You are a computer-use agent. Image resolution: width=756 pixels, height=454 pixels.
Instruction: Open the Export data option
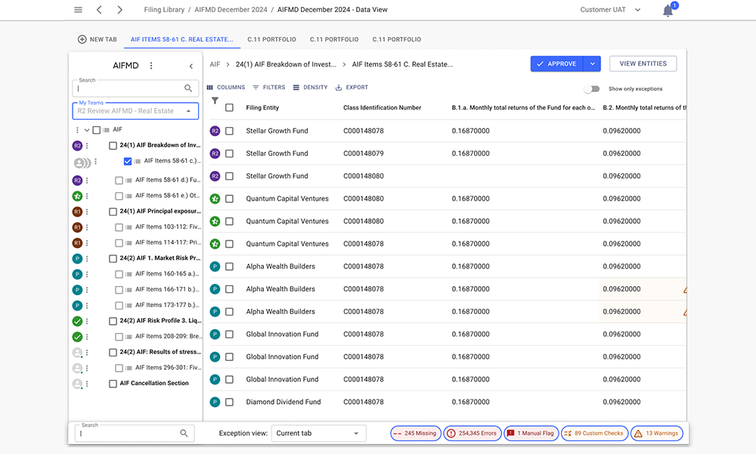(x=352, y=88)
